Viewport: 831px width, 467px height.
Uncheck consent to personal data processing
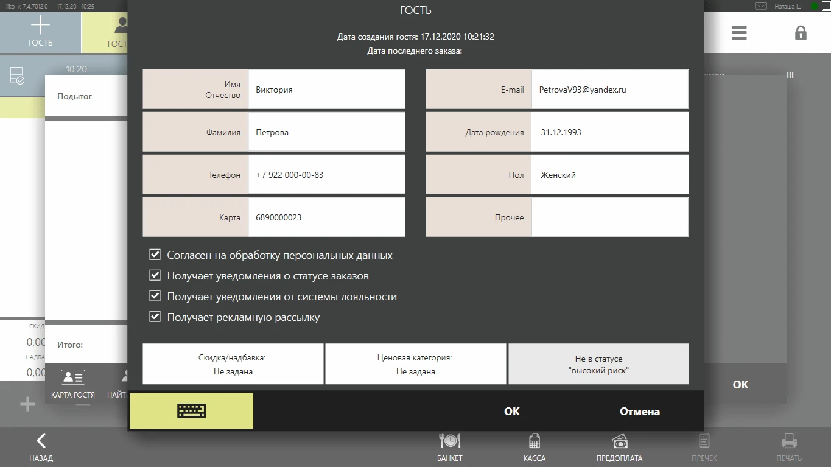pos(155,255)
